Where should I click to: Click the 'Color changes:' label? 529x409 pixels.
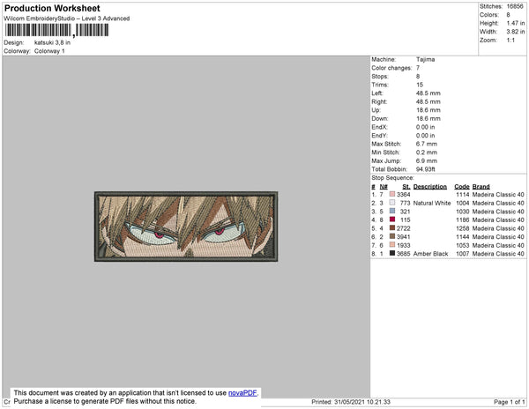tap(391, 68)
